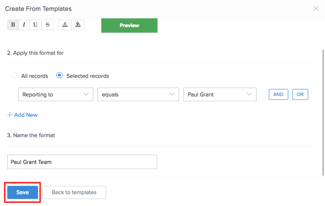This screenshot has width=325, height=206.
Task: Expand the equals condition dropdown
Action: tap(137, 94)
